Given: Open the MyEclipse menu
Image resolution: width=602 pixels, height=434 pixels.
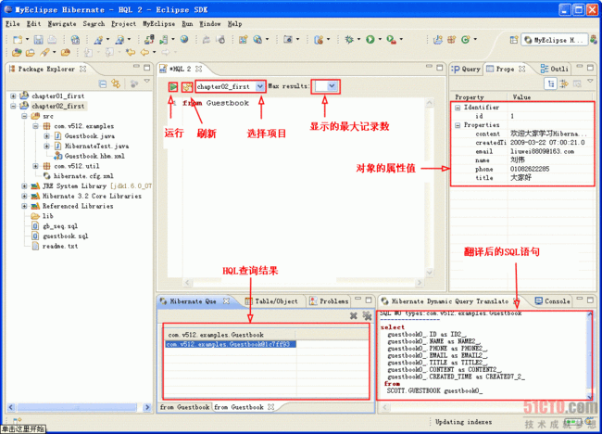Looking at the screenshot, I should [159, 24].
